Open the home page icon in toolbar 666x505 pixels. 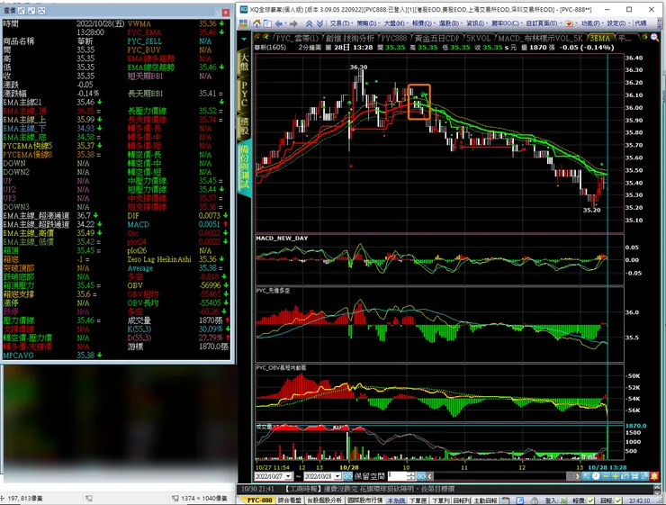tap(257, 23)
